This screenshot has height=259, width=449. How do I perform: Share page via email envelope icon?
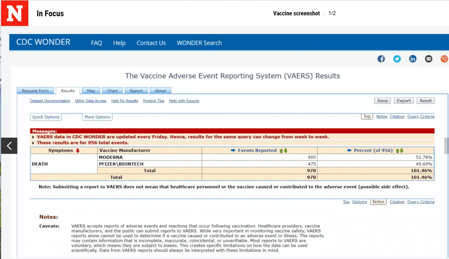(x=429, y=59)
